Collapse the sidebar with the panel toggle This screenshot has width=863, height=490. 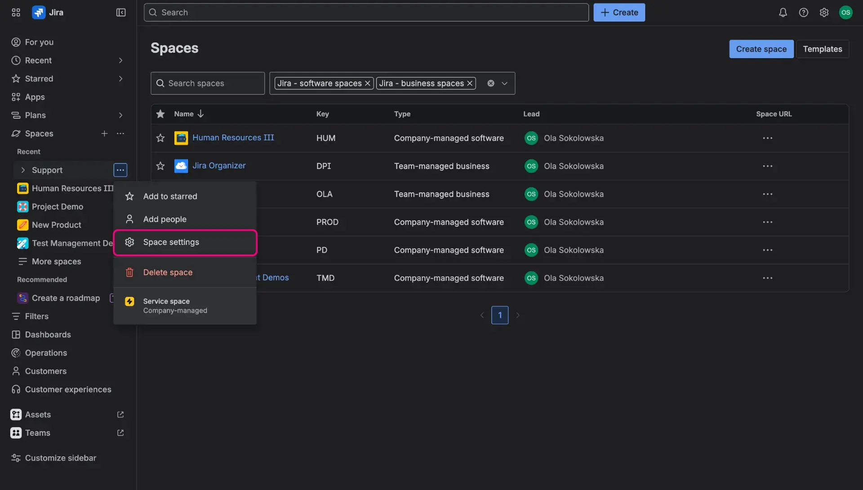(x=120, y=12)
